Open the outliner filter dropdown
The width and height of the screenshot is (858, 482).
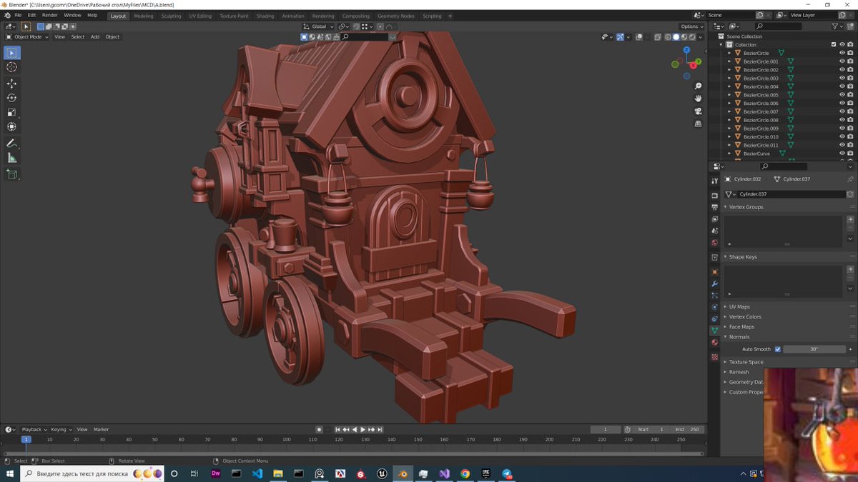(837, 26)
